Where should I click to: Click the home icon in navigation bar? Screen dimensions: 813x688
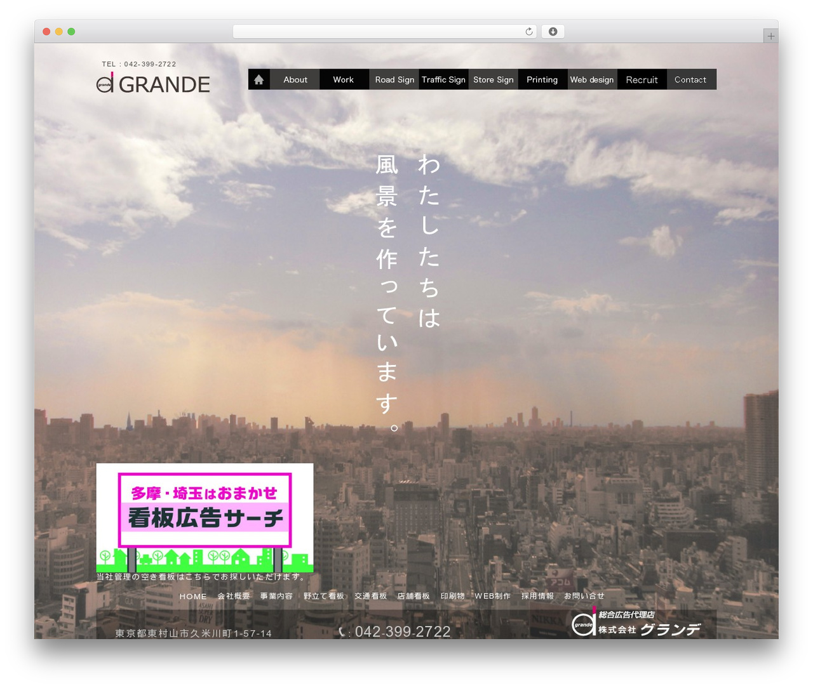(x=259, y=79)
